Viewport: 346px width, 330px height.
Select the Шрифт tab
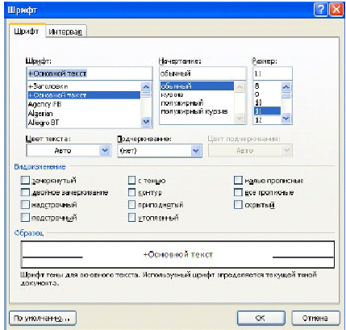click(27, 31)
